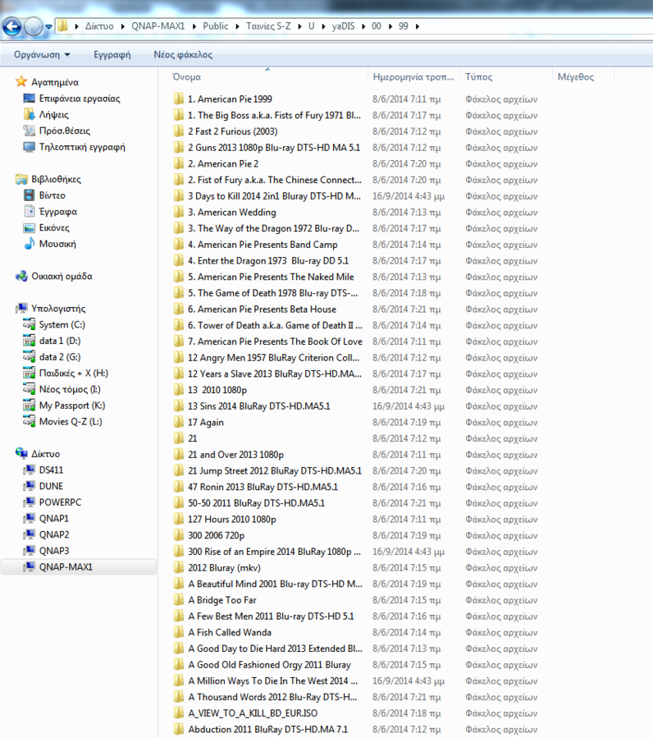Expand the arrow after Ταινίες S-Z breadcrumb
The height and width of the screenshot is (738, 653).
pyautogui.click(x=299, y=26)
